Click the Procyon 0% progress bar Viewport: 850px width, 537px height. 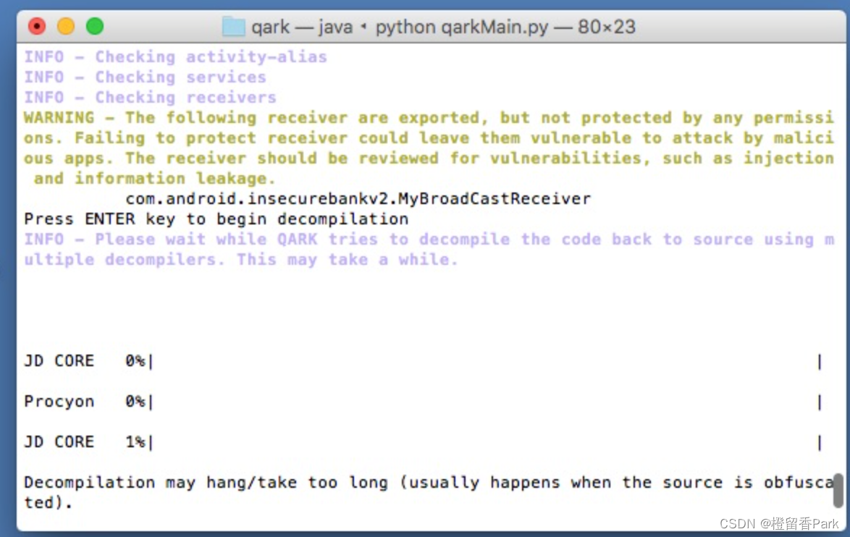tap(485, 401)
